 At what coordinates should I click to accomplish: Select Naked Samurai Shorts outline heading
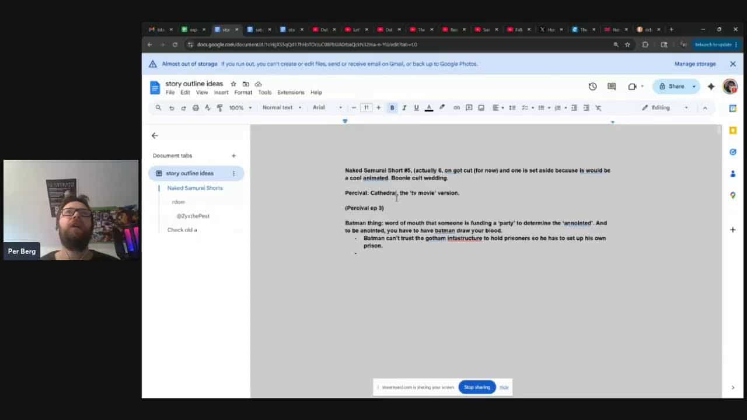(195, 188)
